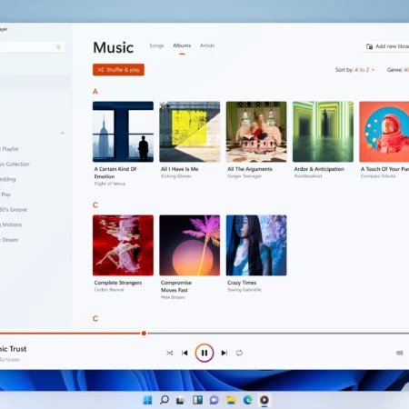Click Add new library button
Viewport: 409px width, 409px height.
(386, 46)
